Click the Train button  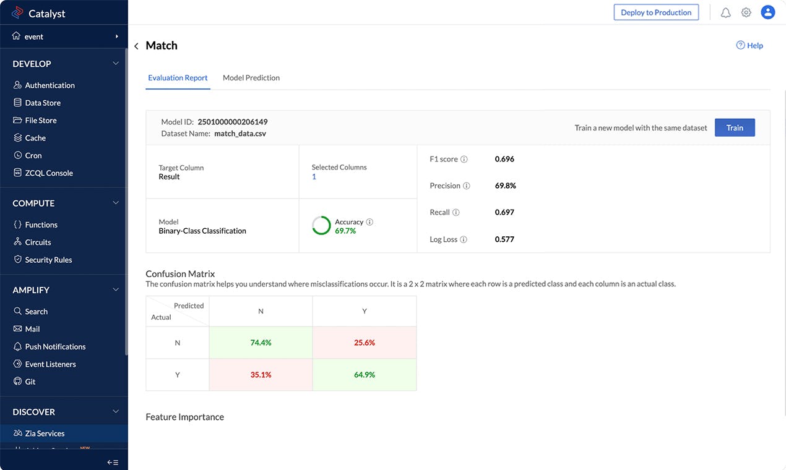point(735,127)
